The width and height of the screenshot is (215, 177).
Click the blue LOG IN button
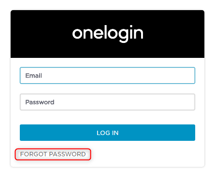coord(107,133)
